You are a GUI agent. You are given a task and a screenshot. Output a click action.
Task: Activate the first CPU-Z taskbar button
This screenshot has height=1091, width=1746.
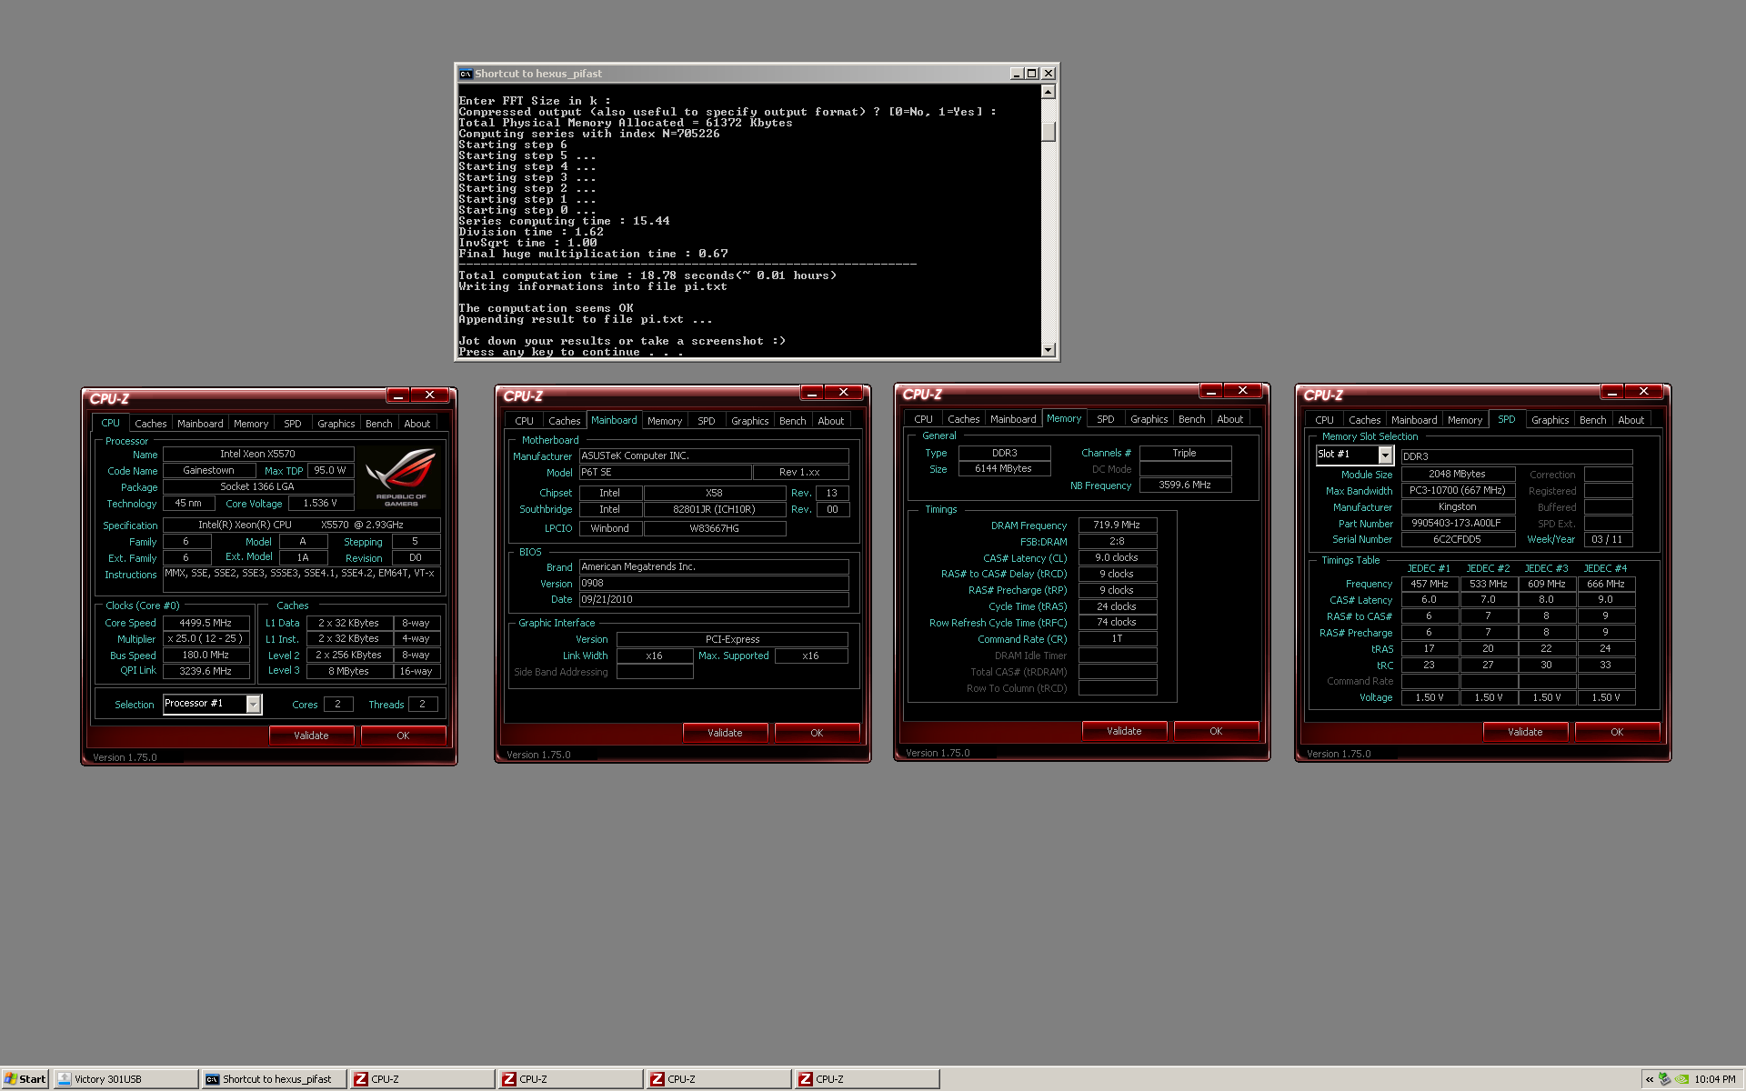[x=422, y=1079]
